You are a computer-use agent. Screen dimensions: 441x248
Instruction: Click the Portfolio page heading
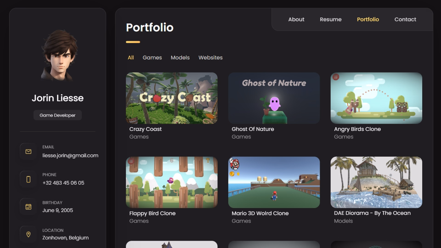point(150,28)
